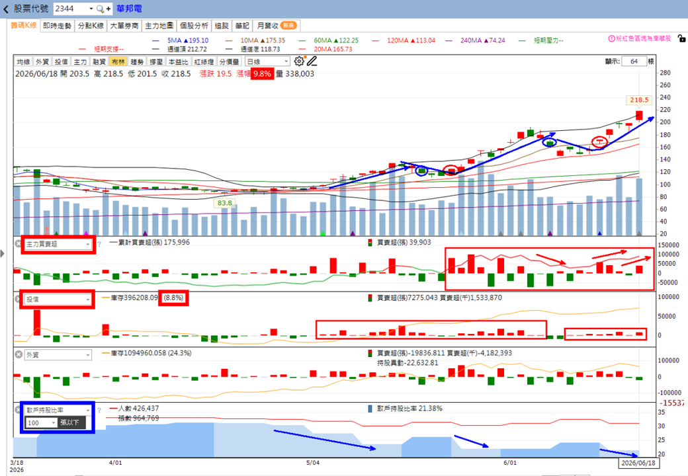
Task: Select the pen drawing tool icon
Action: coord(312,61)
